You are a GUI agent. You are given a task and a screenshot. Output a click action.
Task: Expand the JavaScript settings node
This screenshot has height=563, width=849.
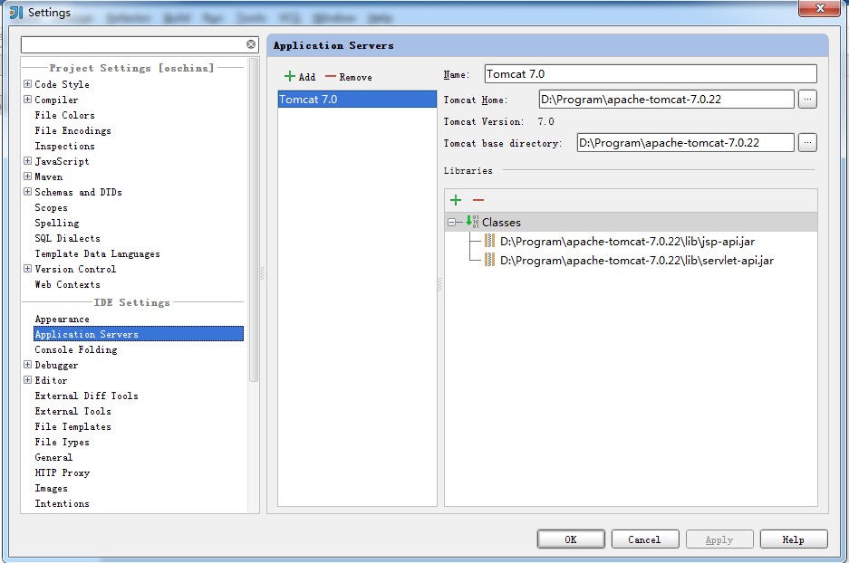(27, 160)
